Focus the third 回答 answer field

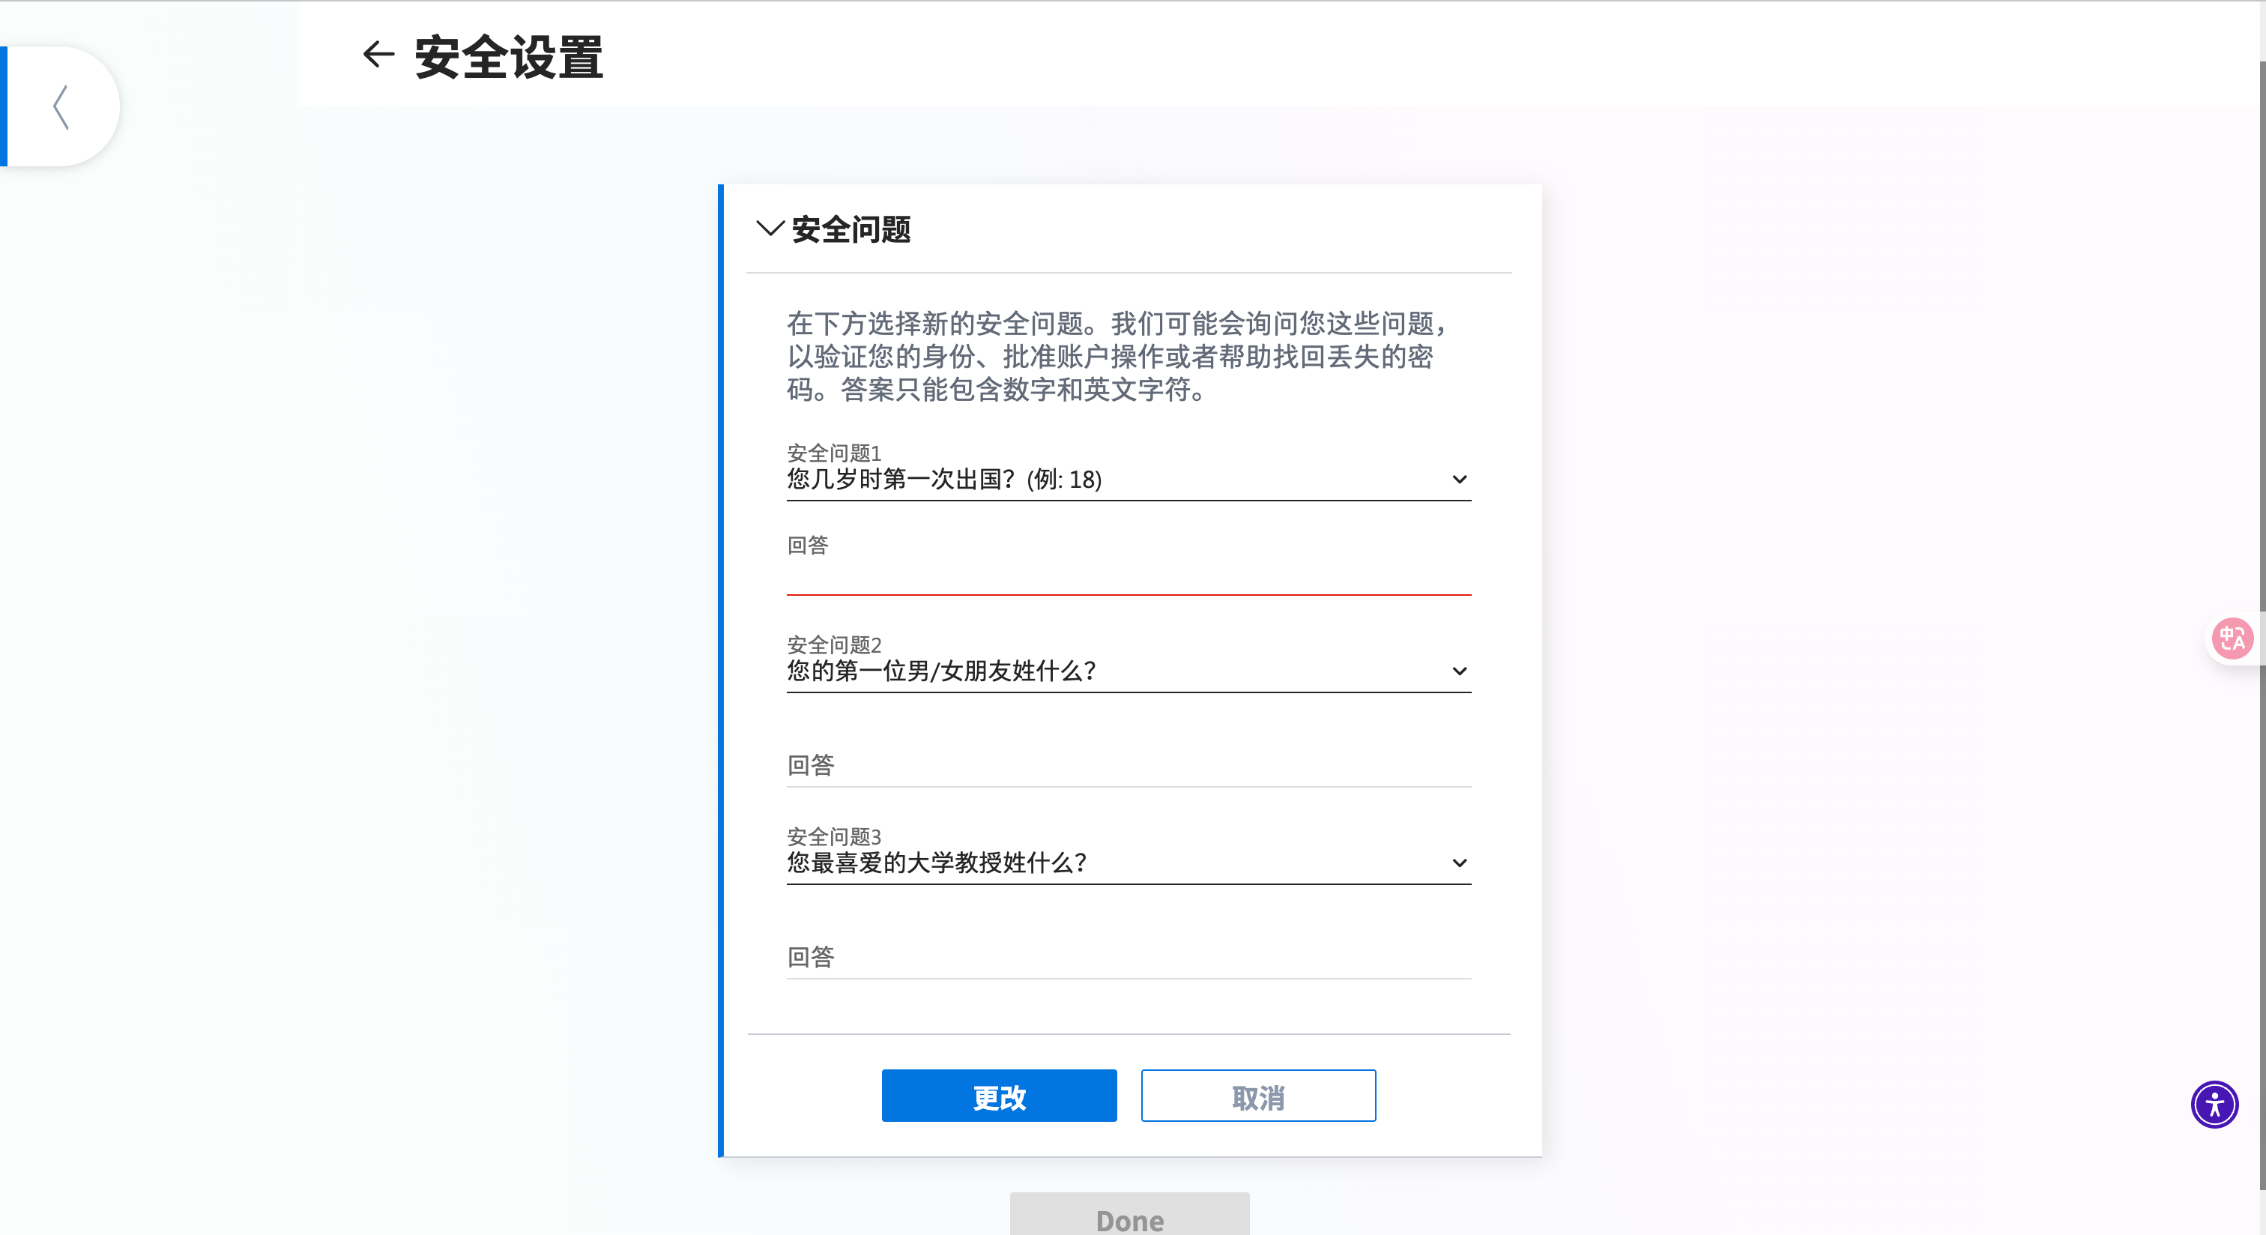1128,957
